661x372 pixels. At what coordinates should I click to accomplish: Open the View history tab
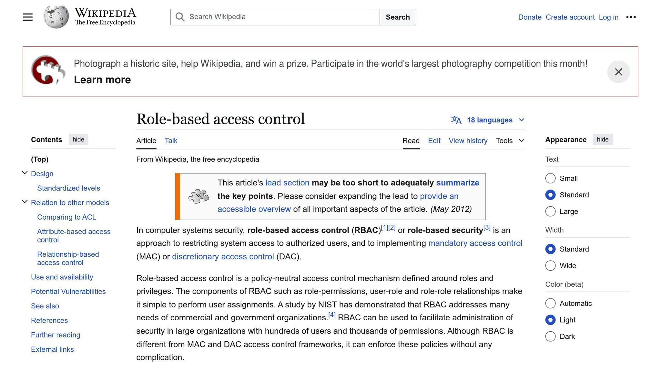point(468,140)
